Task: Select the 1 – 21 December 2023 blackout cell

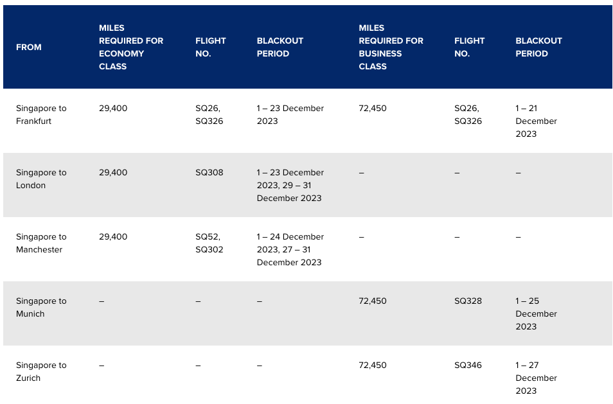Action: pos(536,121)
